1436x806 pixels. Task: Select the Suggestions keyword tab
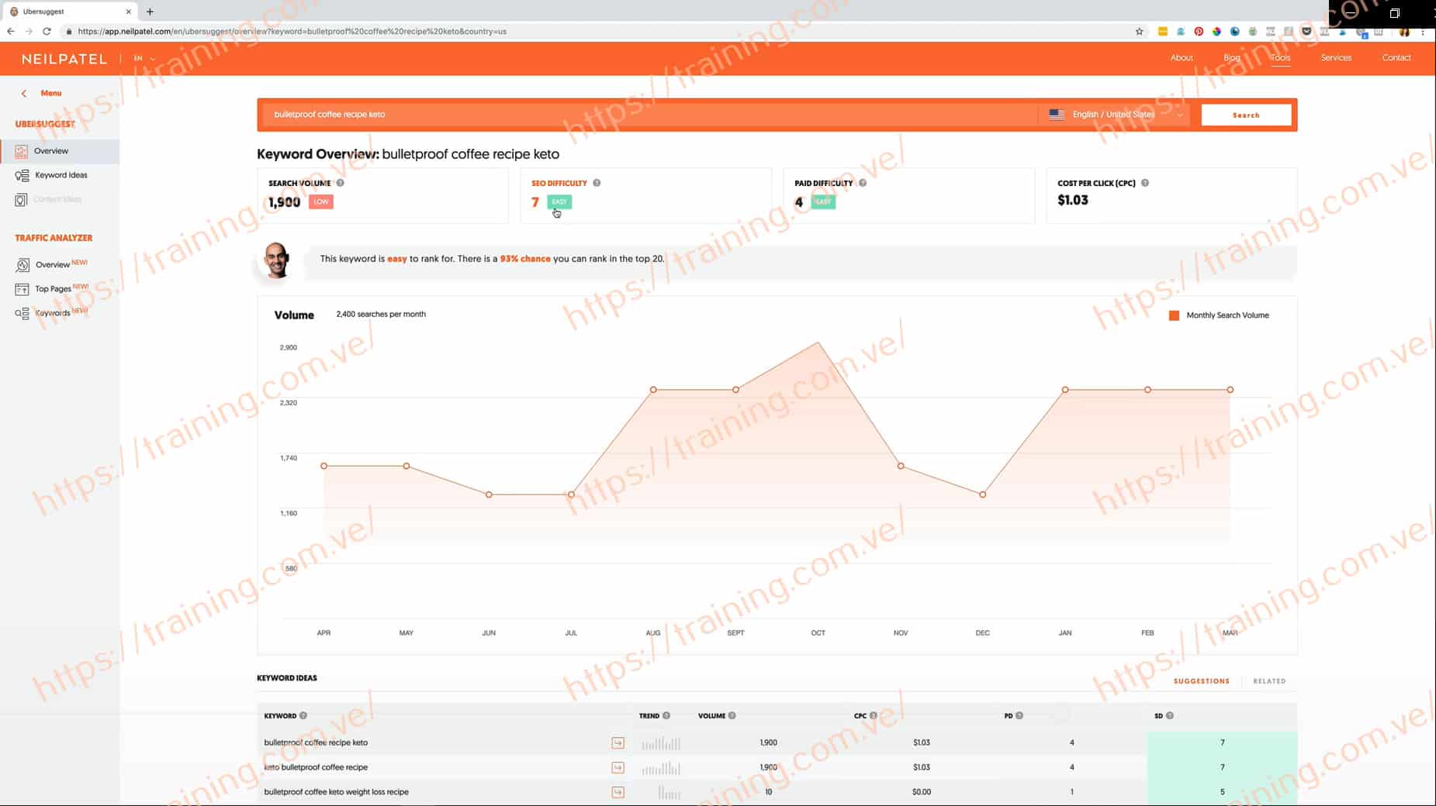(1201, 681)
